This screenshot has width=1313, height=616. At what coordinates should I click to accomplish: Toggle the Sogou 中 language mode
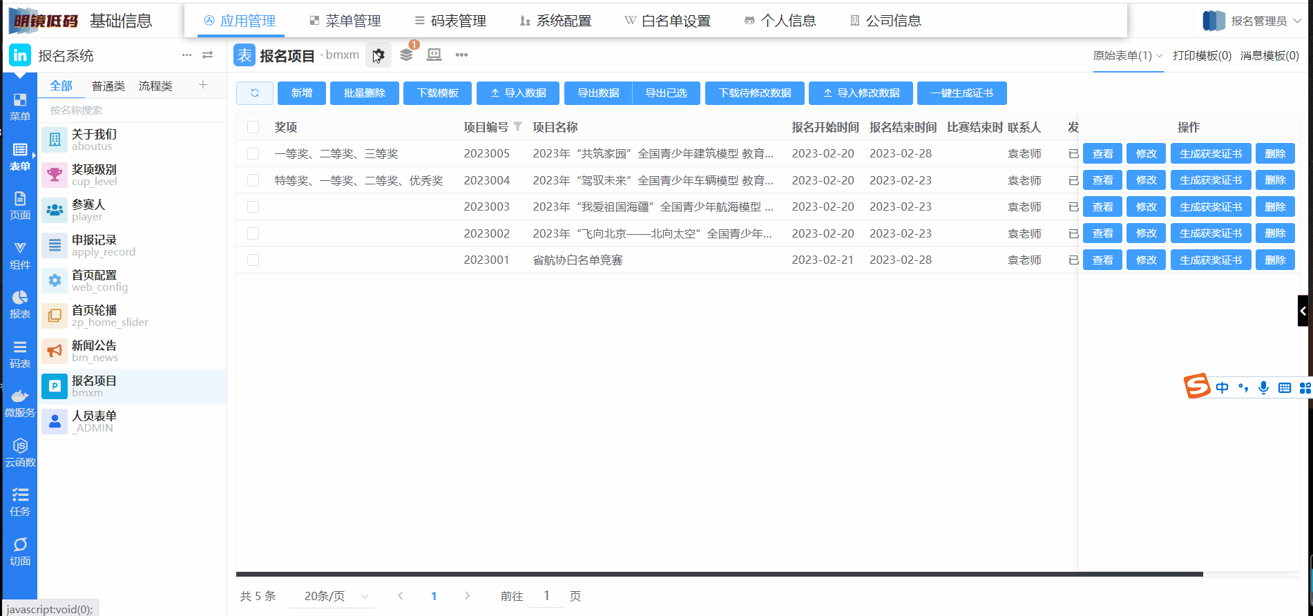[1222, 387]
